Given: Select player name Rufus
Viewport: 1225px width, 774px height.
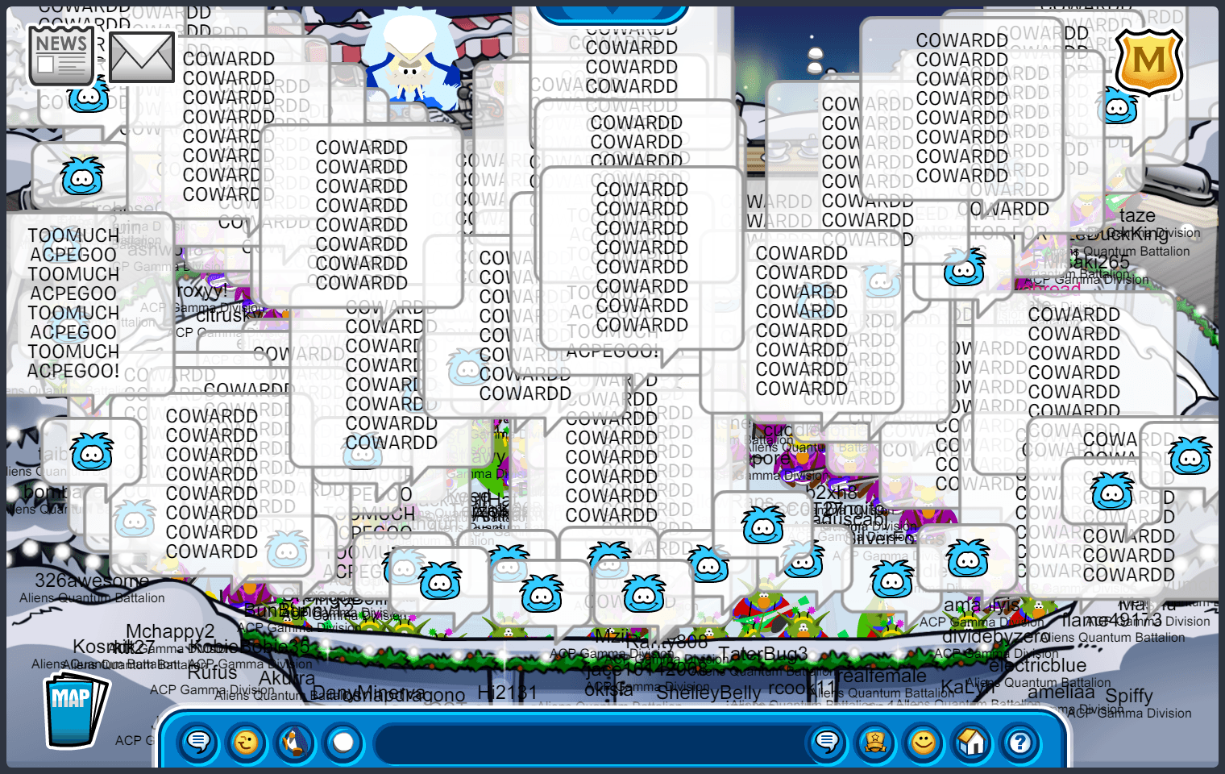Looking at the screenshot, I should (x=213, y=672).
